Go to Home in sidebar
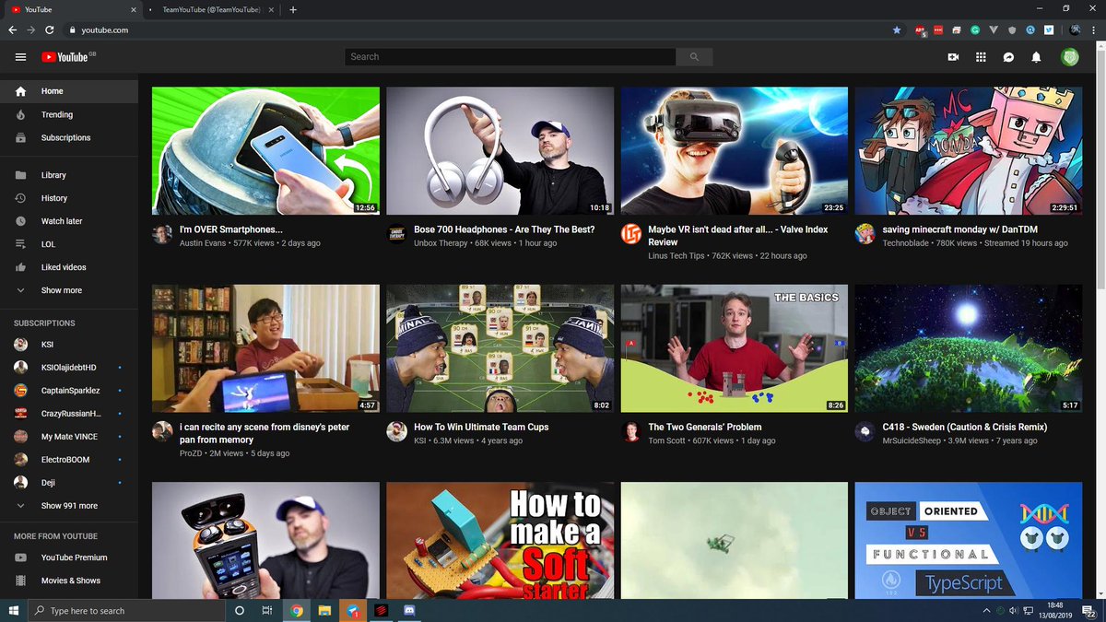This screenshot has height=622, width=1106. pos(69,91)
